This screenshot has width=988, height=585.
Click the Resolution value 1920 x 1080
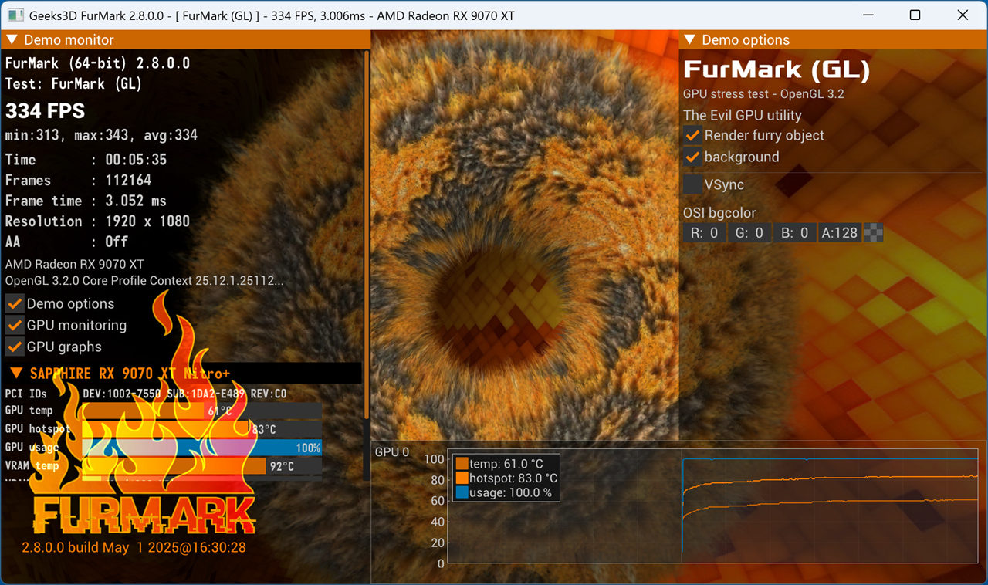(147, 221)
